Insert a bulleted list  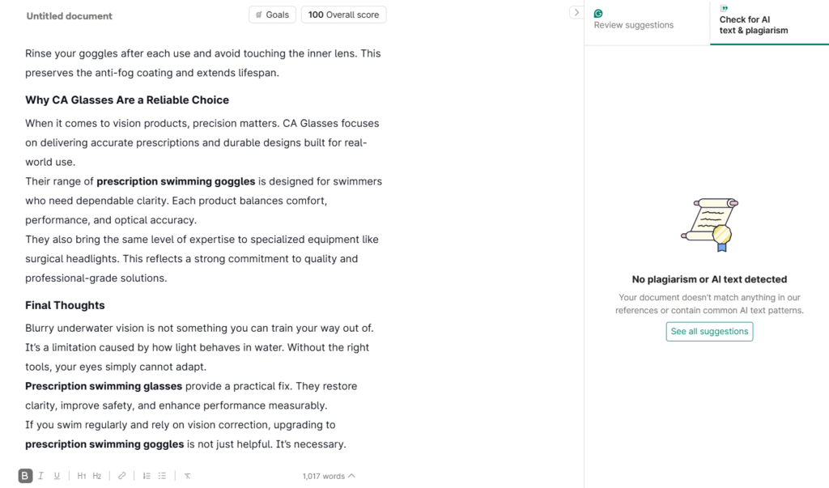(x=162, y=476)
